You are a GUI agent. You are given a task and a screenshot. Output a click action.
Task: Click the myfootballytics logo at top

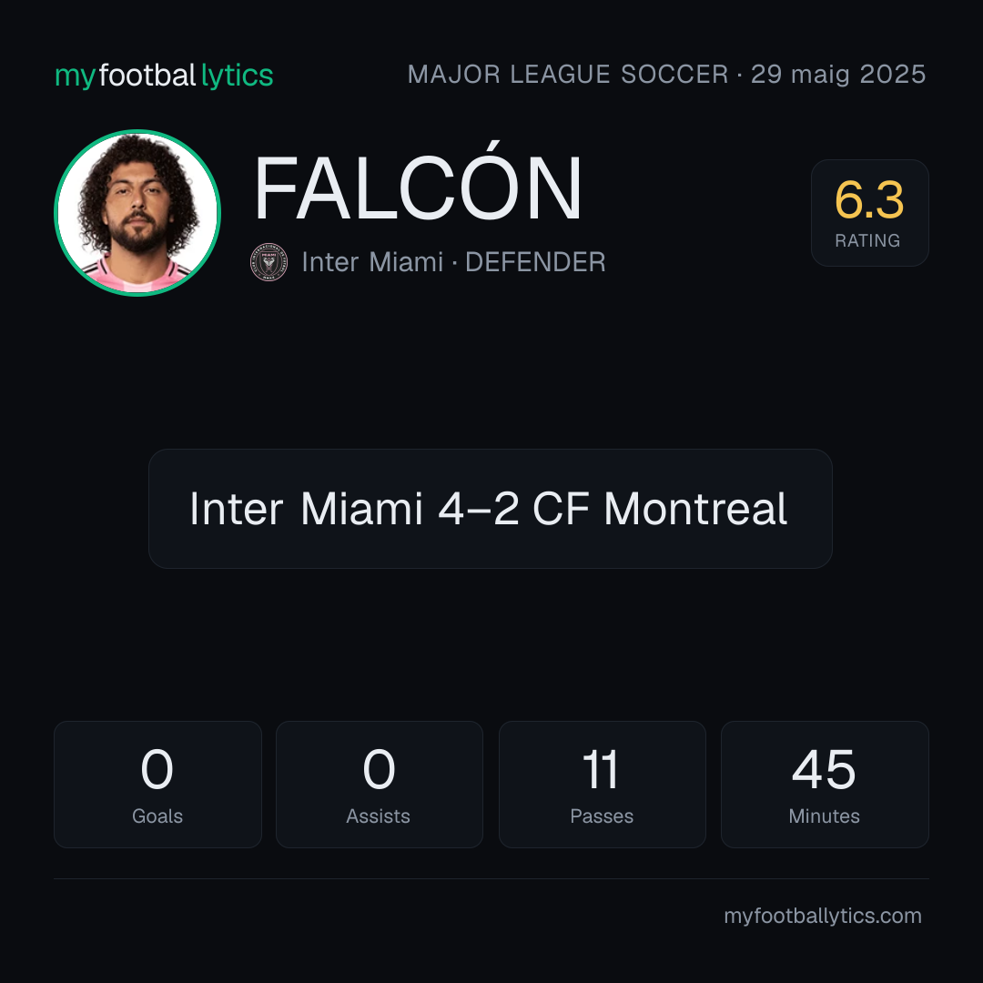[164, 76]
